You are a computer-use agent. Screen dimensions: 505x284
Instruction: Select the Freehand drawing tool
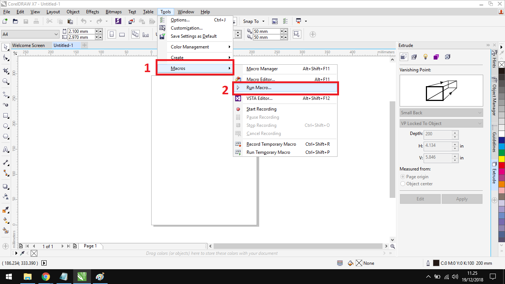[x=6, y=94]
